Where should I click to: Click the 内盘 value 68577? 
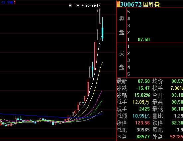point(143,137)
